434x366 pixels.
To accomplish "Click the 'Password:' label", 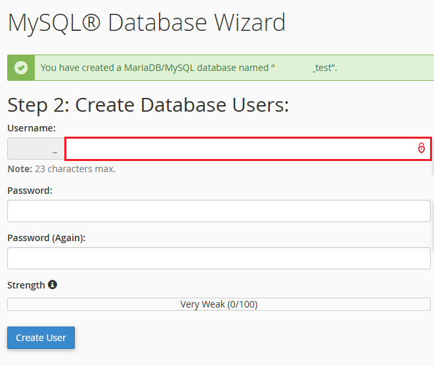I will pyautogui.click(x=30, y=191).
